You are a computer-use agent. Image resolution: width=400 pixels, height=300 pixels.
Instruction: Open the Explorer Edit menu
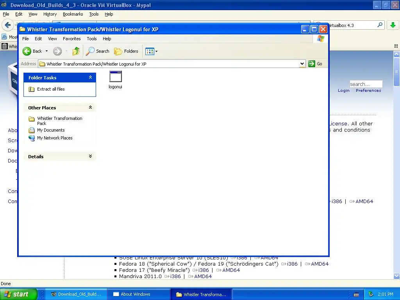[x=38, y=39]
